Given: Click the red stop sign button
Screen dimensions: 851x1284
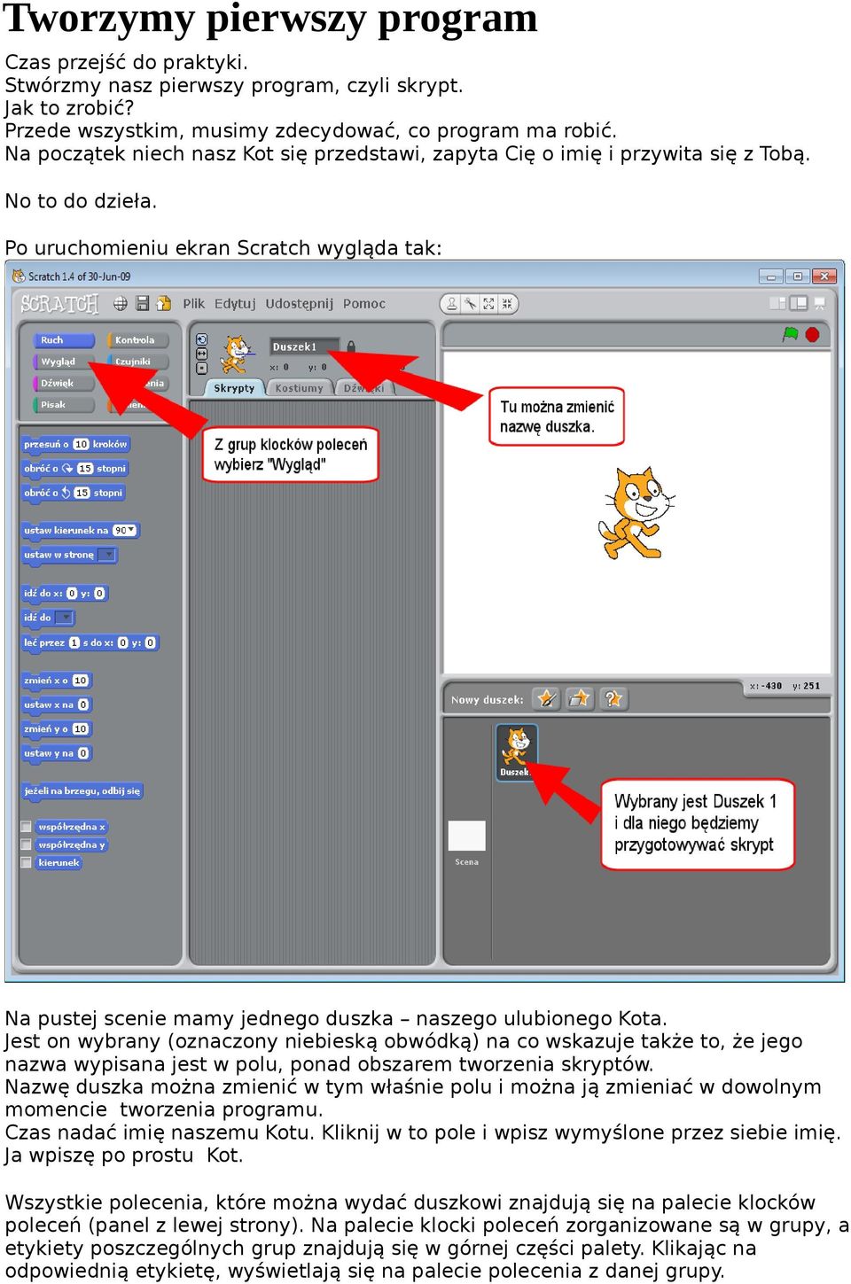Looking at the screenshot, I should pyautogui.click(x=812, y=334).
